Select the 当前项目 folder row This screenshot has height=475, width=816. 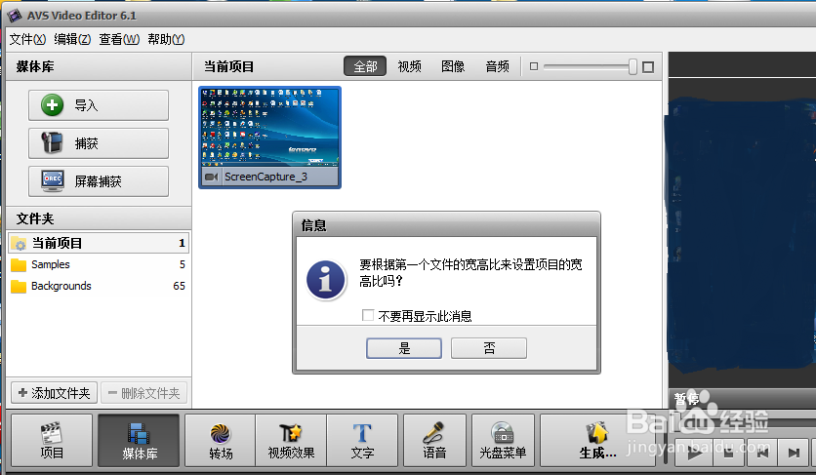click(x=99, y=243)
